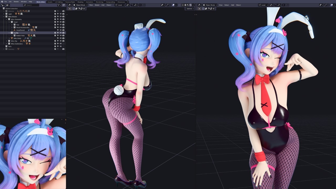336x189 pixels.
Task: Select the tweak tool in right viewport
Action: click(x=199, y=9)
